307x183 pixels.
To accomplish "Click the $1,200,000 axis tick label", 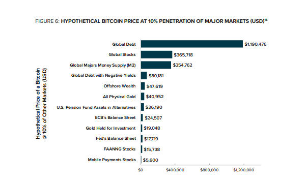I will [x=243, y=170].
